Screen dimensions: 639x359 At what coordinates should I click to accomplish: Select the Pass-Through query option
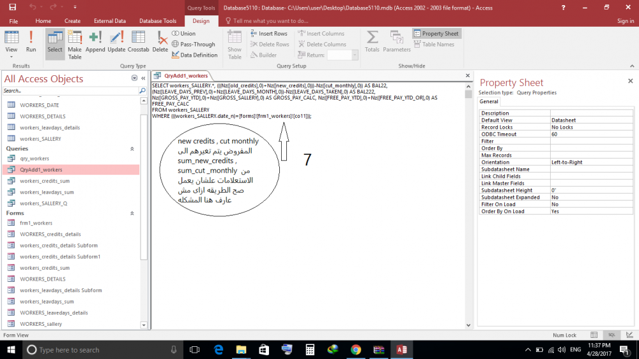pyautogui.click(x=194, y=44)
